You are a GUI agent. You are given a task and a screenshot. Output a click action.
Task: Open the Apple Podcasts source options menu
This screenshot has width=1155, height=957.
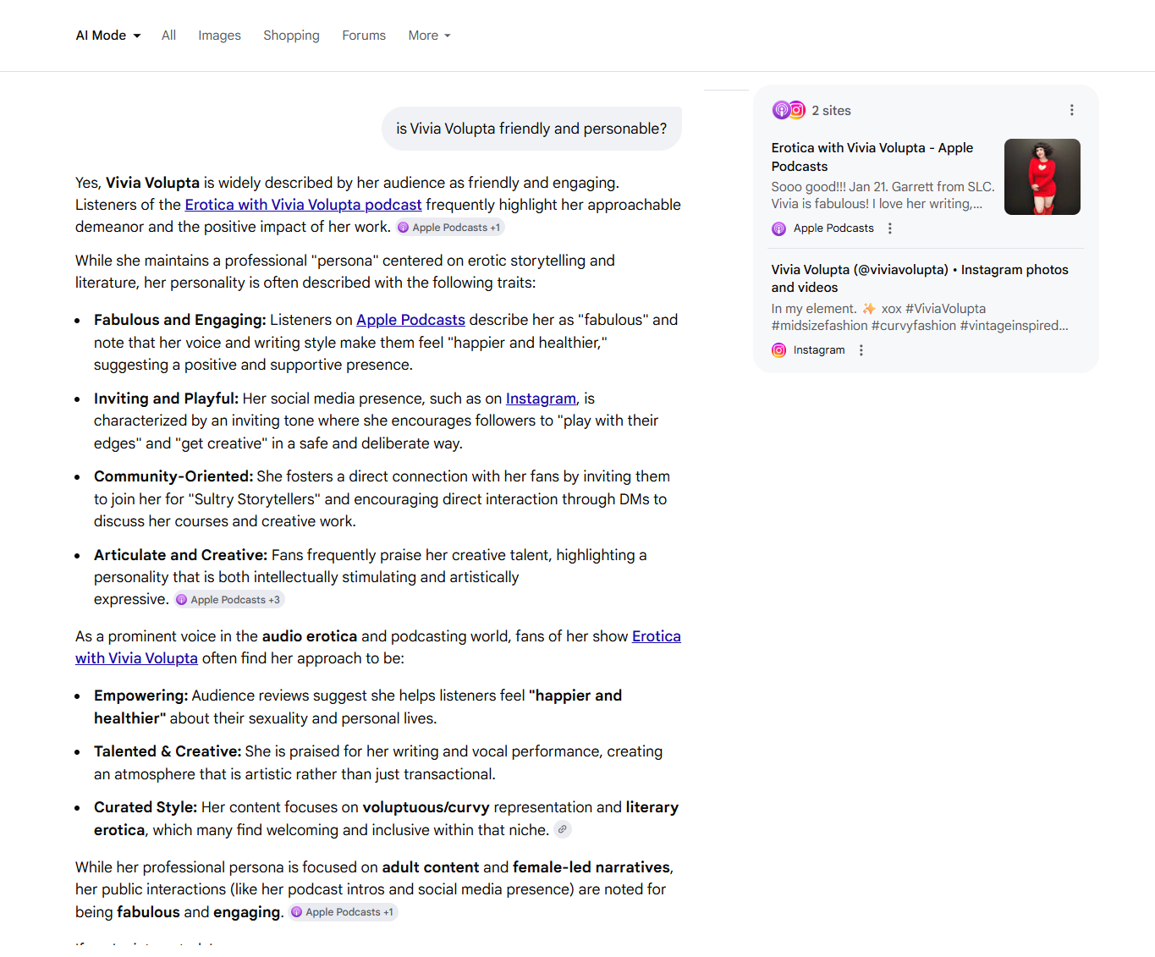click(889, 228)
